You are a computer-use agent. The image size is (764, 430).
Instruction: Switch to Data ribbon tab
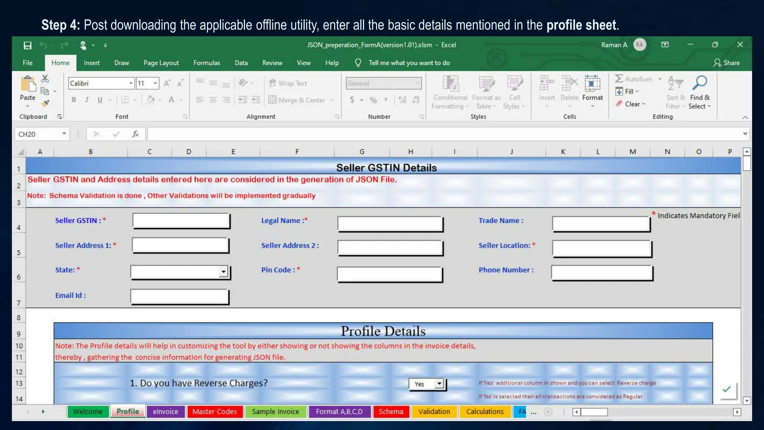pyautogui.click(x=241, y=63)
